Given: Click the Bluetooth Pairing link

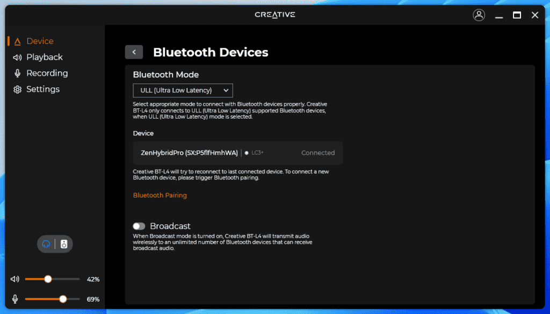Looking at the screenshot, I should click(160, 195).
